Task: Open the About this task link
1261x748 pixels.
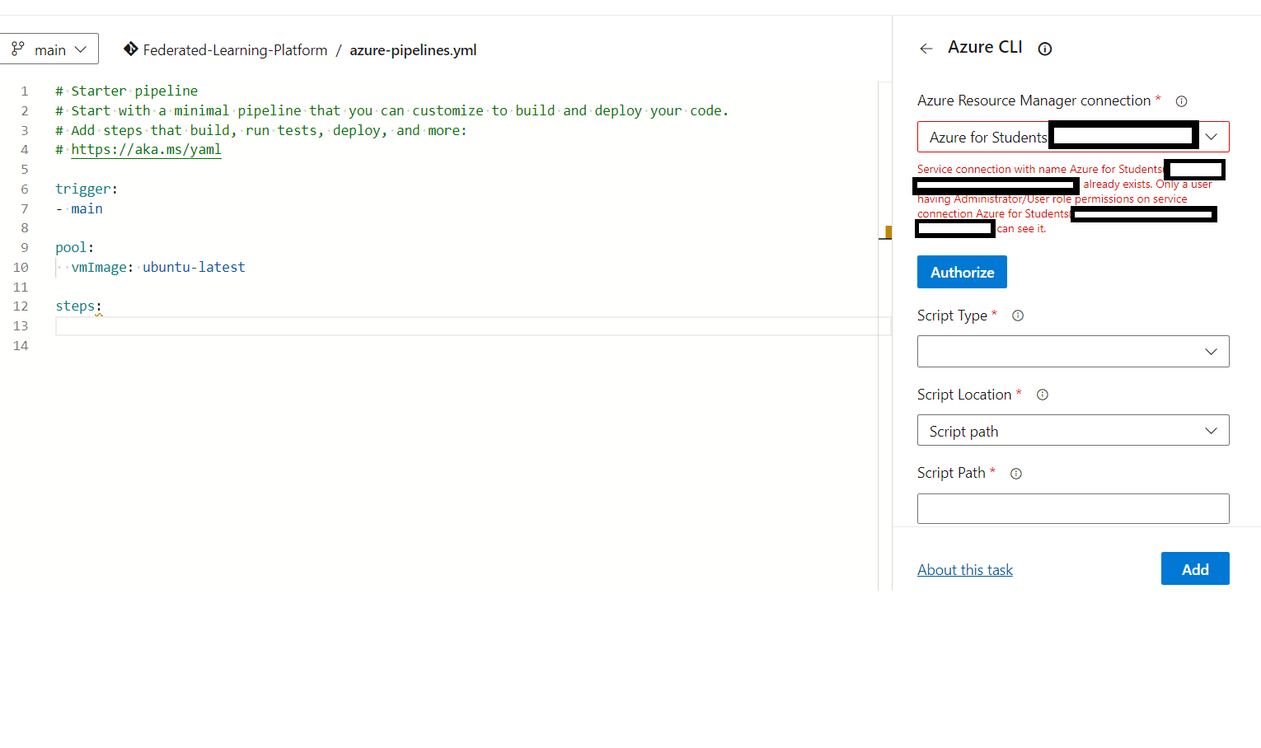Action: tap(964, 569)
